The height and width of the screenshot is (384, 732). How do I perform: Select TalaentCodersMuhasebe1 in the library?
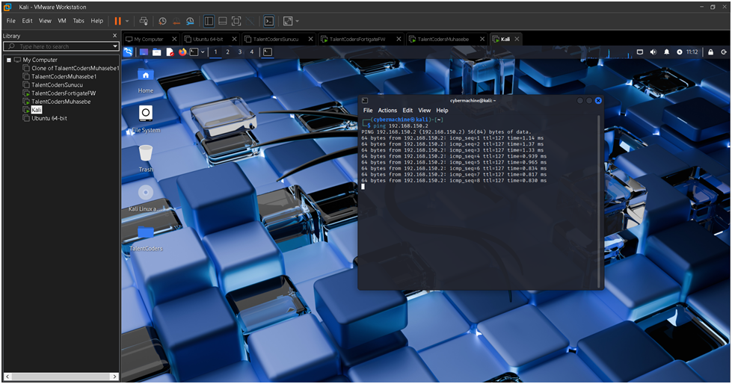click(x=64, y=76)
